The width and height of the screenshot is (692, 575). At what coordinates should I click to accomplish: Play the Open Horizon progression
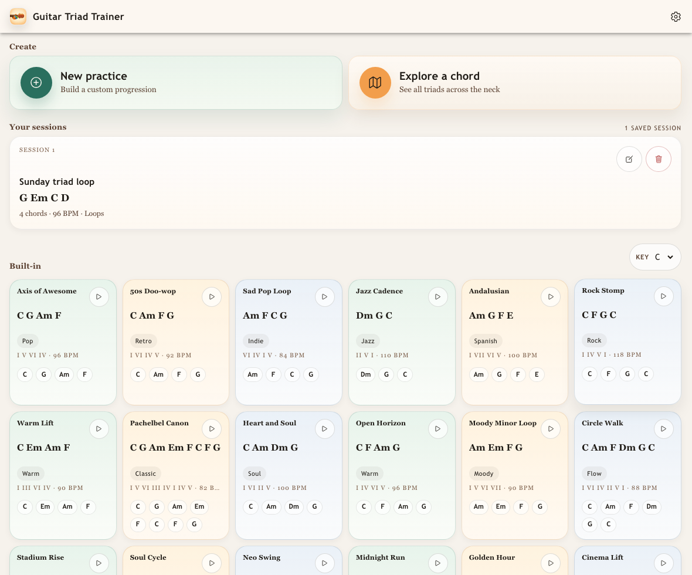coord(438,429)
